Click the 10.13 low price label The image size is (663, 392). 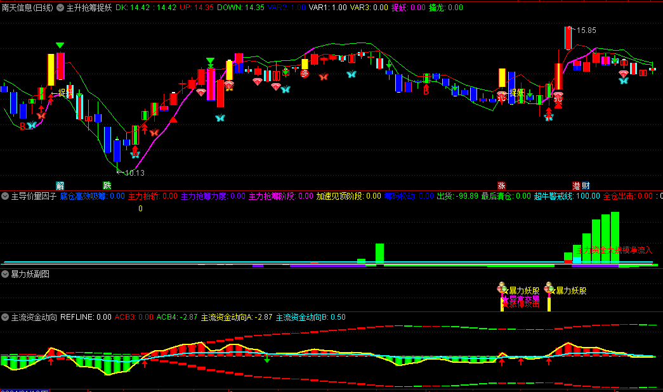point(135,173)
